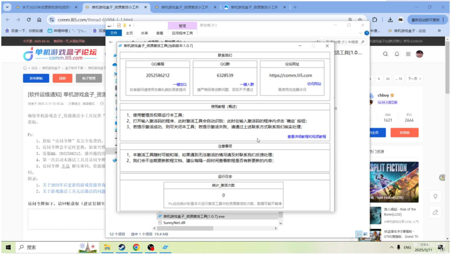This screenshot has height=256, width=452.
Task: Open 查看详细教程和视频教程 link
Action: coord(307,137)
